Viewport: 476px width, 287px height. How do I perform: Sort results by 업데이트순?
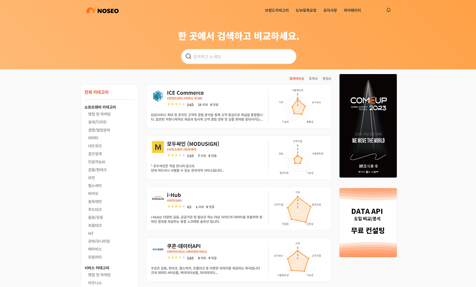(297, 79)
